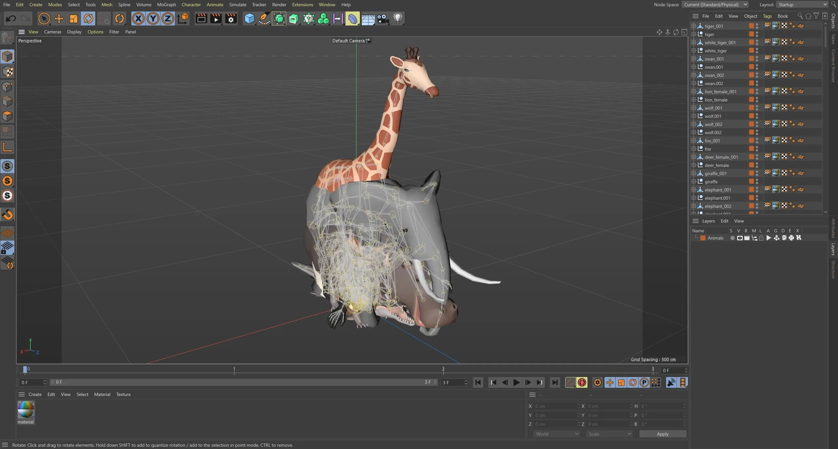
Task: Click the fox_001 layer color swatch
Action: (x=752, y=140)
